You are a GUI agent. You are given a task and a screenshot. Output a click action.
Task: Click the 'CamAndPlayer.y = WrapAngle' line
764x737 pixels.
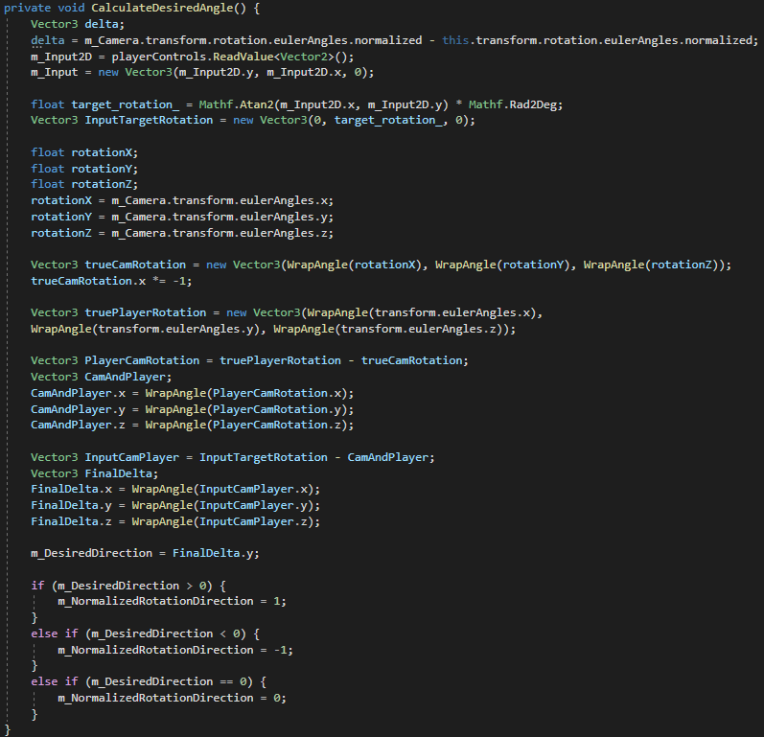pos(193,409)
